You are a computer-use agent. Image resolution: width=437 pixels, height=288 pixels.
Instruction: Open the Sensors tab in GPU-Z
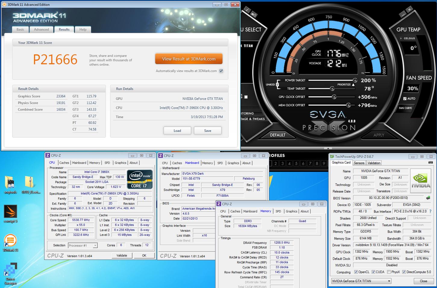(x=359, y=163)
